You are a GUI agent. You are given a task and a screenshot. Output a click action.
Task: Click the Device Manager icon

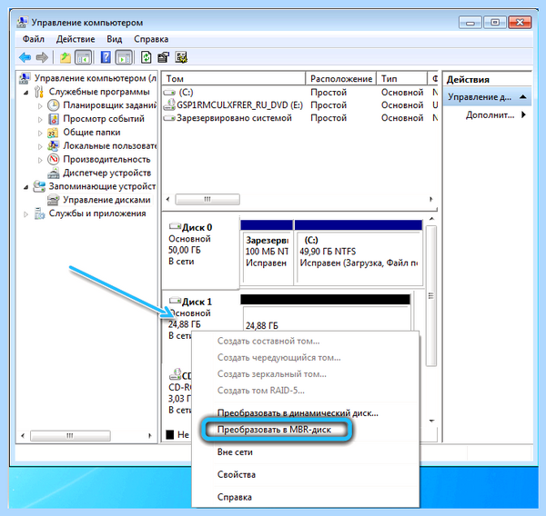click(x=54, y=173)
